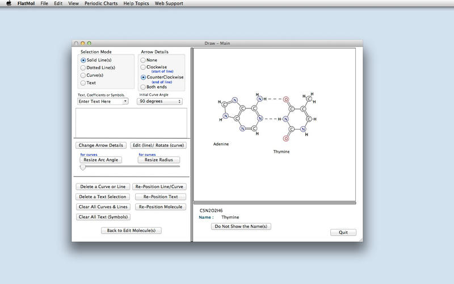Select the Dotted Line(s) radio button
This screenshot has height=284, width=454.
point(83,68)
